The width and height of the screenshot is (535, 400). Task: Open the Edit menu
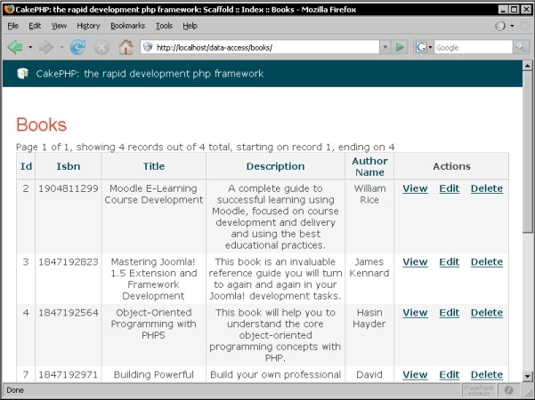(35, 26)
